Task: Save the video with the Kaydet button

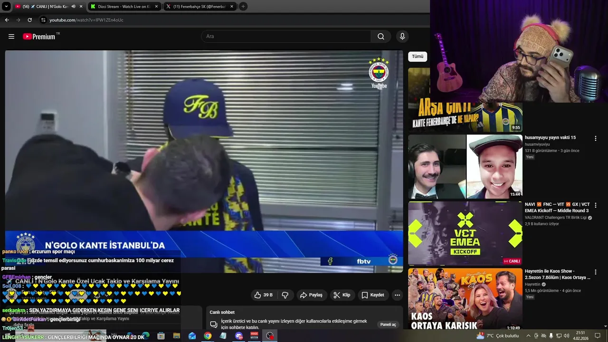Action: (373, 295)
